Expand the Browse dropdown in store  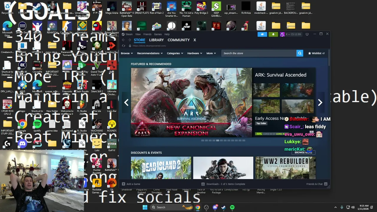coord(127,53)
